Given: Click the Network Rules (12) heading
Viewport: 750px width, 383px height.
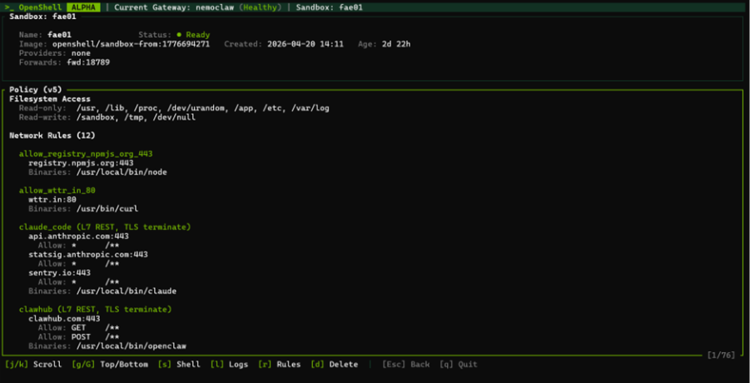Looking at the screenshot, I should click(x=52, y=136).
